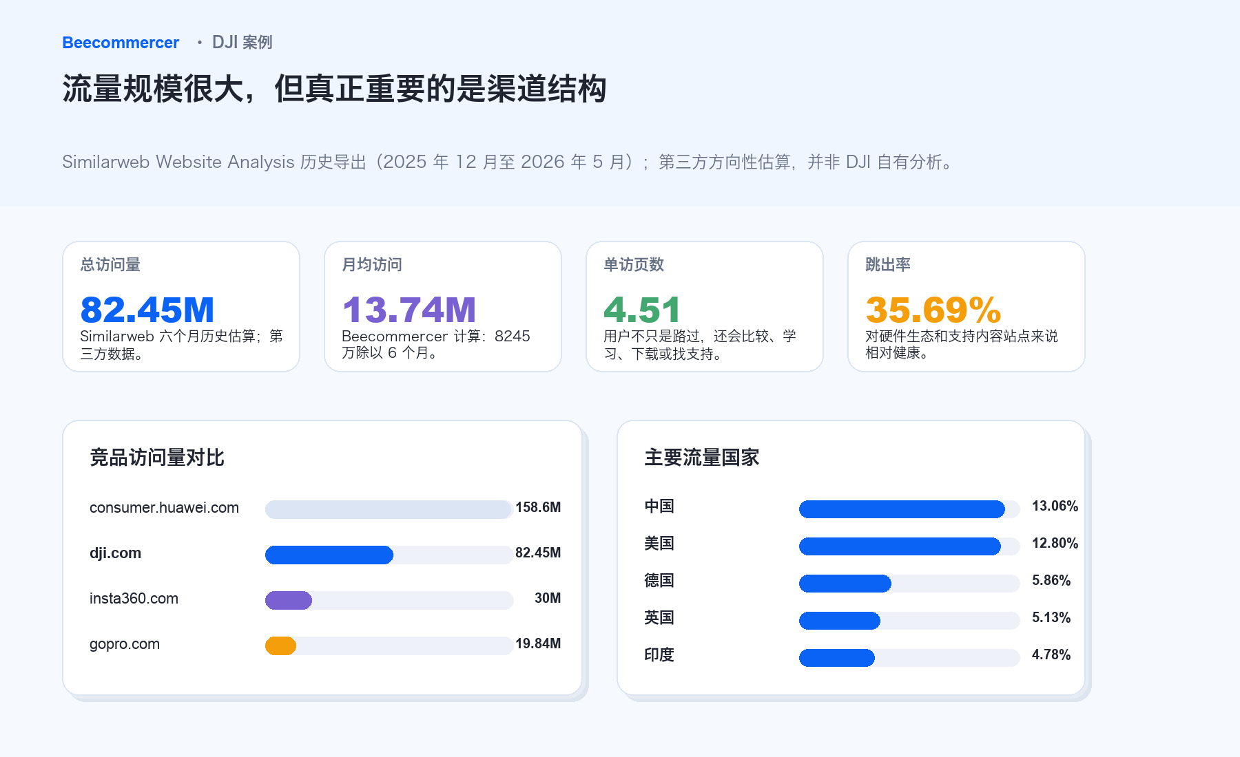
Task: Click the 19.84M value
Action: pyautogui.click(x=538, y=644)
